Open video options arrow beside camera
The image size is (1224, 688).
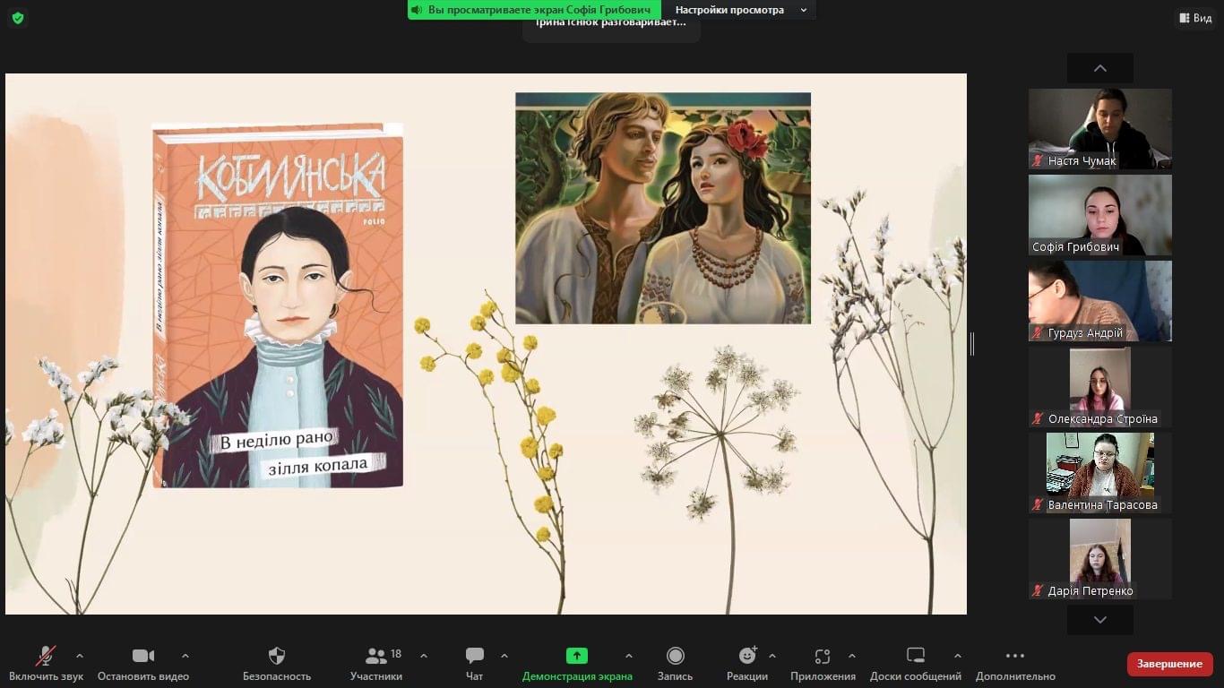(x=185, y=656)
